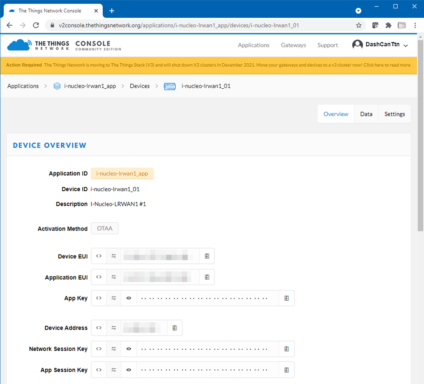424x384 pixels.
Task: Swap byte order of Application EUI
Action: (114, 277)
